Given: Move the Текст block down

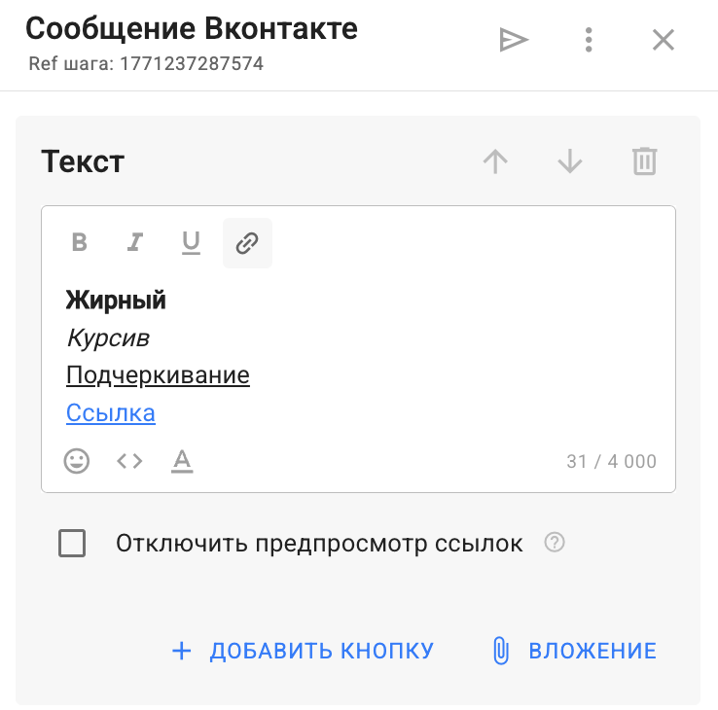Looking at the screenshot, I should click(570, 161).
